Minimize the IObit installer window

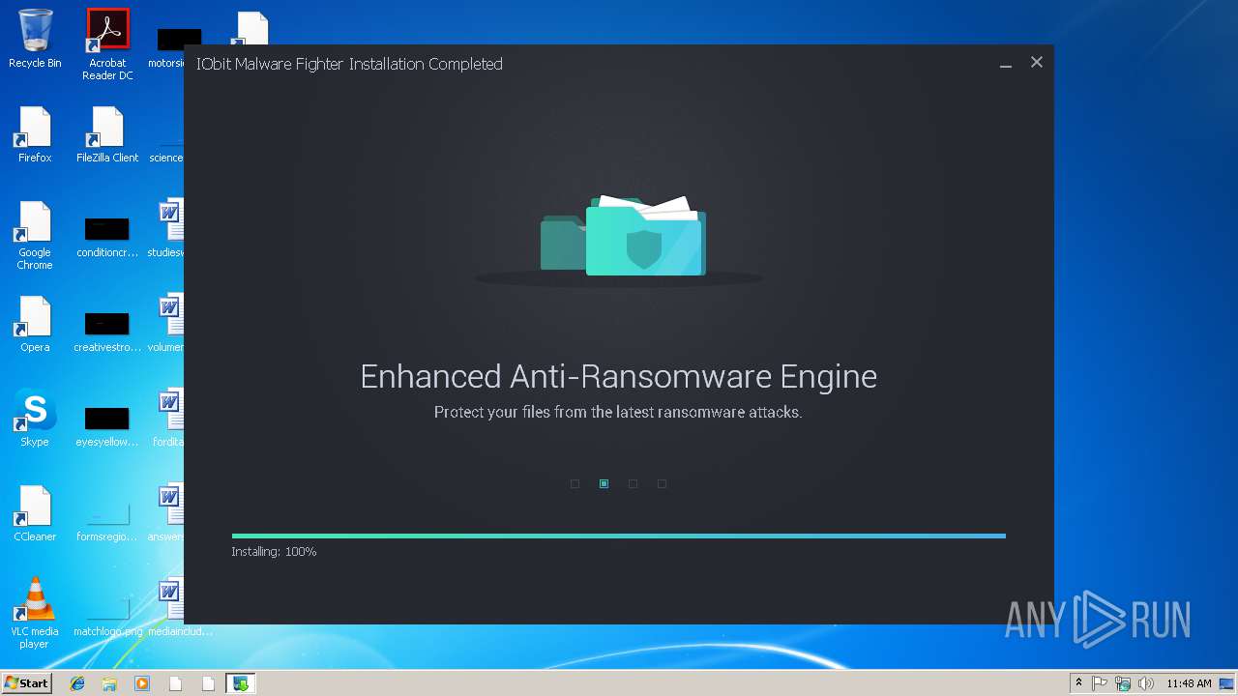[1006, 64]
